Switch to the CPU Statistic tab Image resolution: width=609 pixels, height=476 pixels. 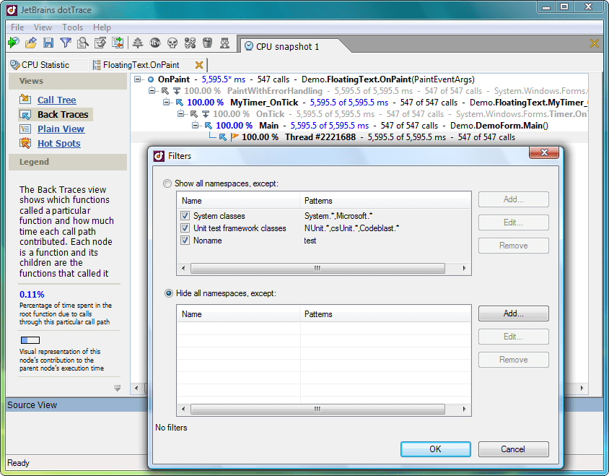click(x=45, y=65)
